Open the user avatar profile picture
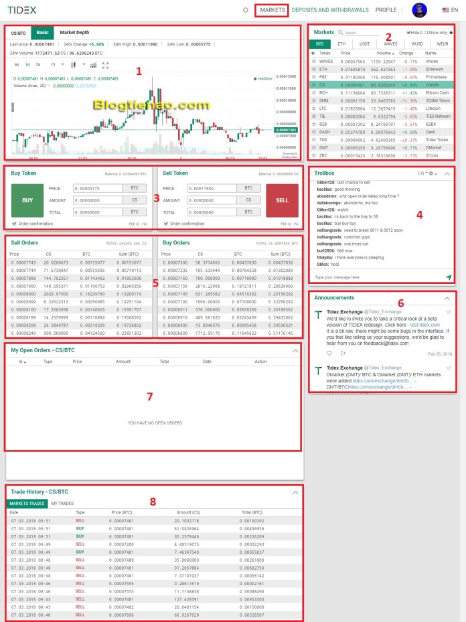 point(419,10)
